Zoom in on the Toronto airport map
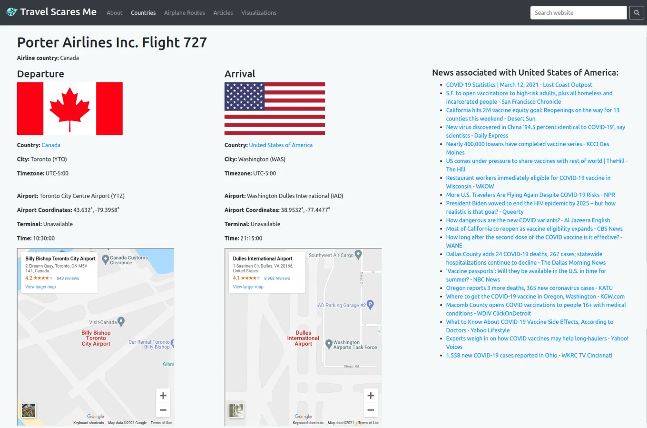This screenshot has height=428, width=647. [163, 395]
